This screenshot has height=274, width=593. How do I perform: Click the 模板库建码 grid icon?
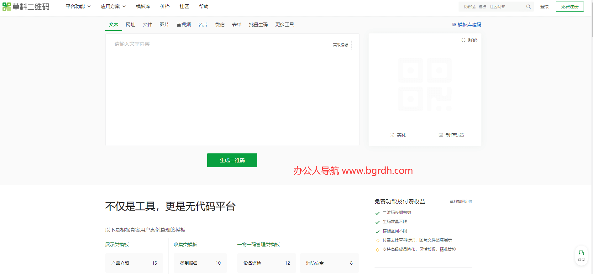454,25
